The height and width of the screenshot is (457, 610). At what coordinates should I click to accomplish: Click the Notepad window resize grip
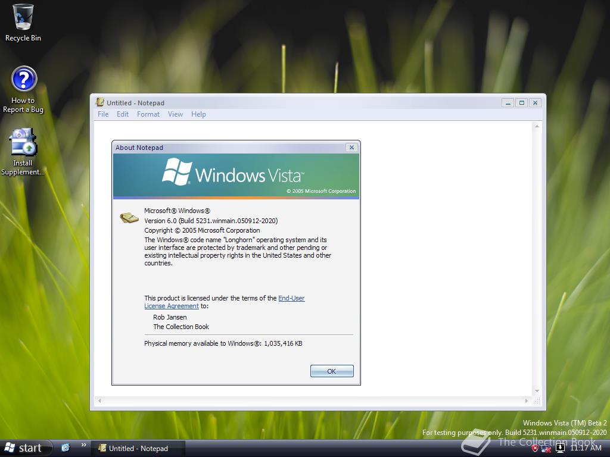pos(537,400)
